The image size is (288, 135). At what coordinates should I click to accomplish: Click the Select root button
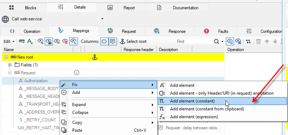pyautogui.click(x=133, y=41)
